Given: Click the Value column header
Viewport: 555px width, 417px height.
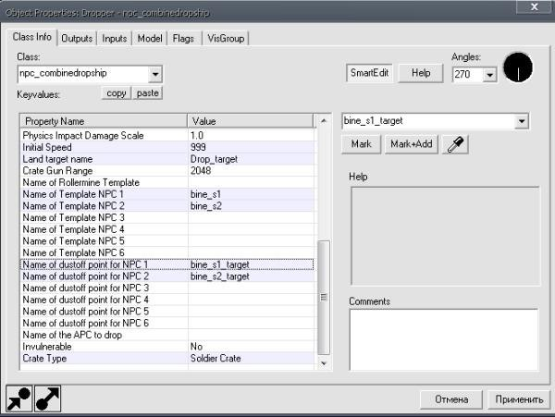Looking at the screenshot, I should (251, 121).
